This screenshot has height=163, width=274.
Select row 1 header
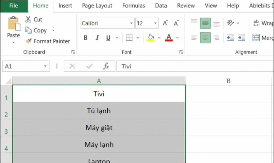(x=6, y=94)
